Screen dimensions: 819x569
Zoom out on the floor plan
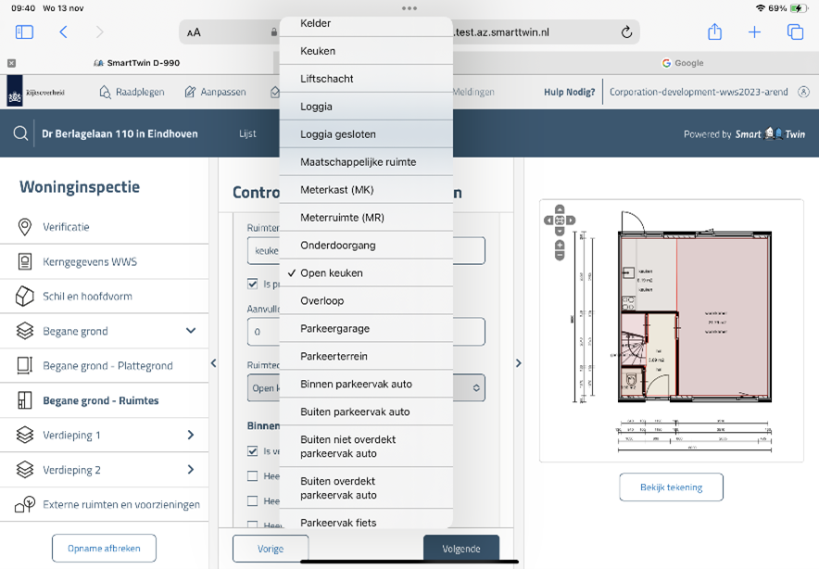560,256
